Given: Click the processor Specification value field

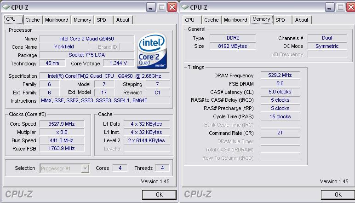Looking at the screenshot, I should click(x=104, y=76).
